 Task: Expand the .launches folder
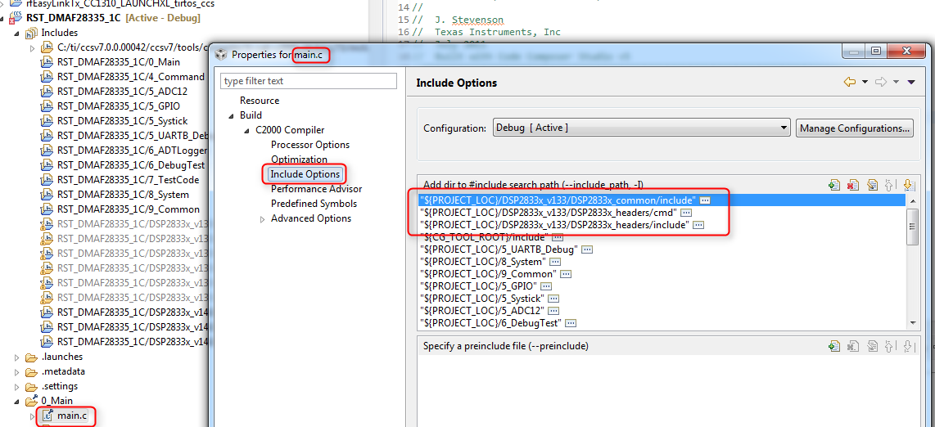click(x=16, y=357)
